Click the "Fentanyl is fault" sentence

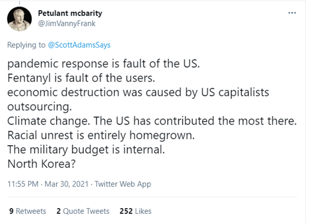pos(81,78)
